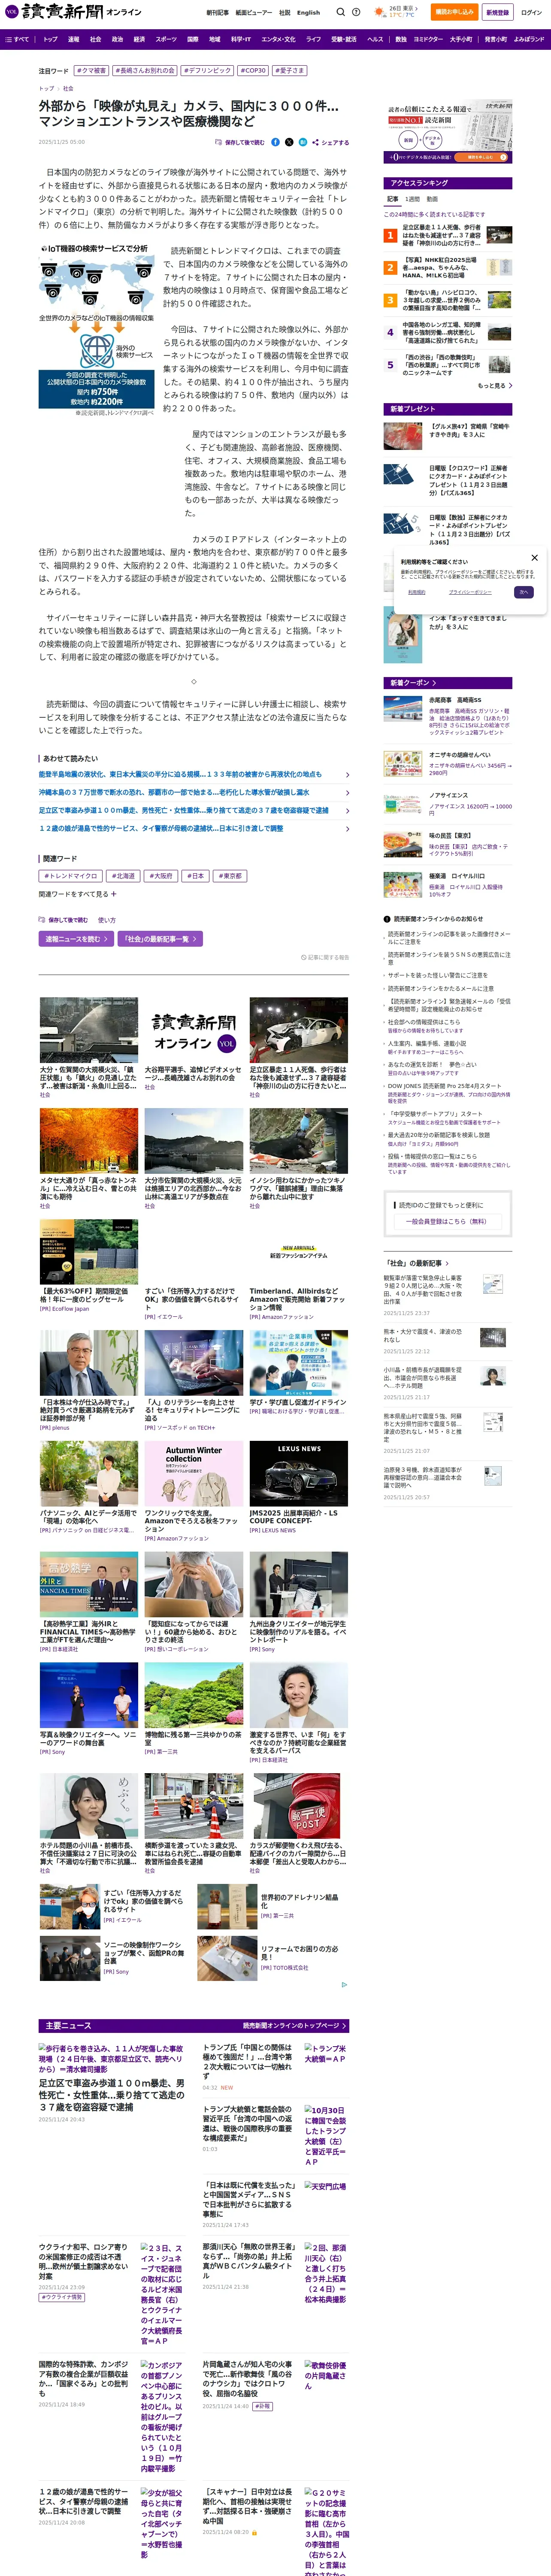Click 速報ニュースを読む button
The height and width of the screenshot is (2576, 551).
pos(76,938)
